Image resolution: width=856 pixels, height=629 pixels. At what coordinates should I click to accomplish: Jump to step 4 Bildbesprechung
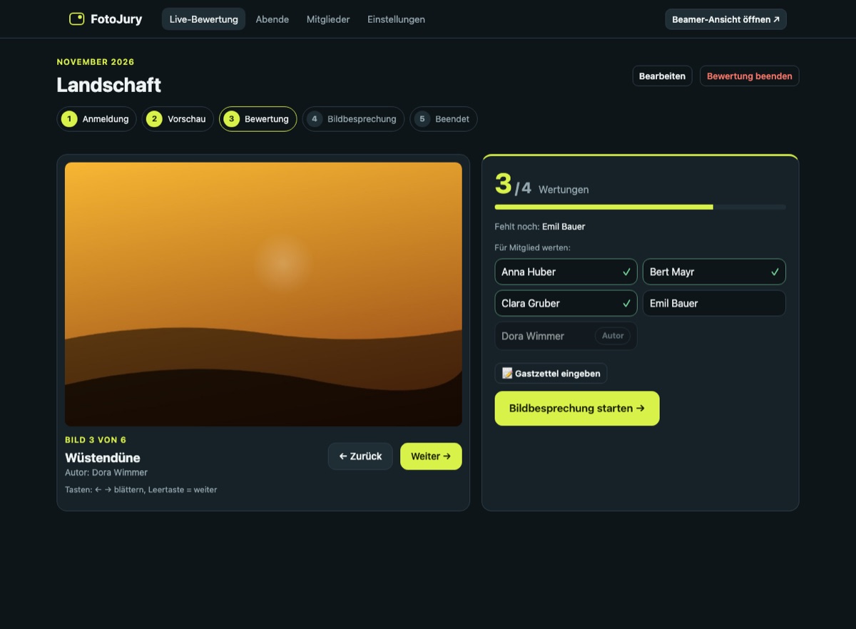(353, 119)
